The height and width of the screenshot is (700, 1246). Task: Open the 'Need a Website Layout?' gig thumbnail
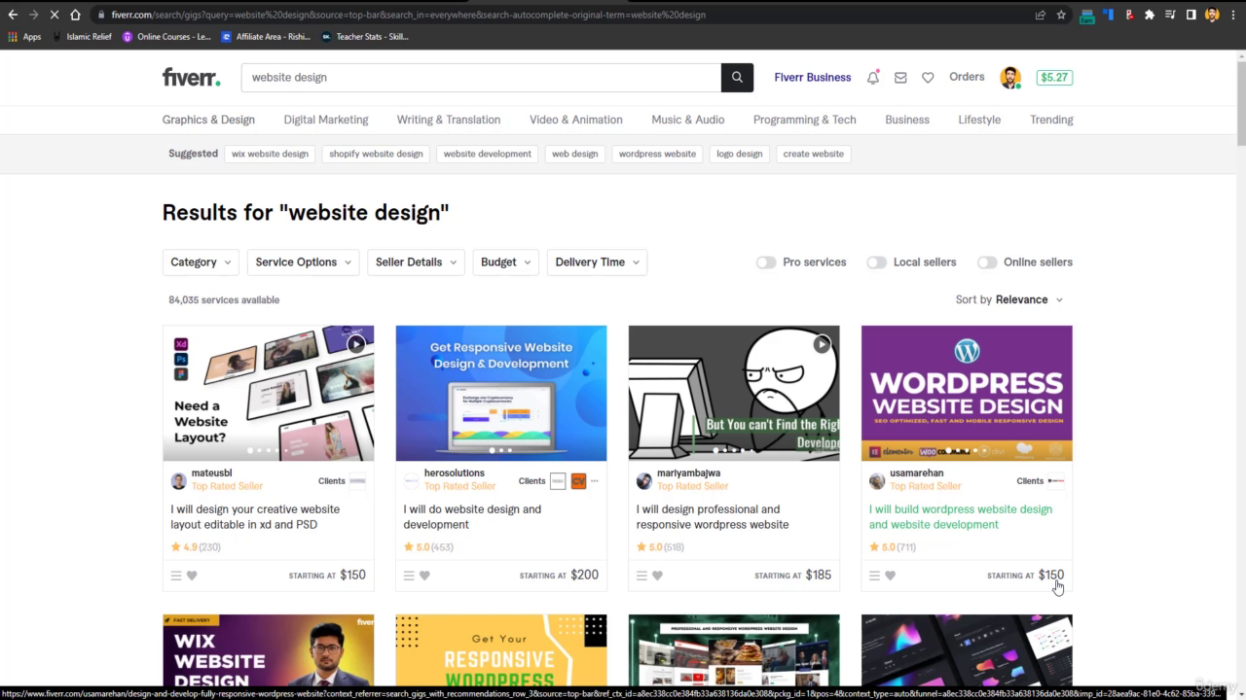(x=268, y=393)
